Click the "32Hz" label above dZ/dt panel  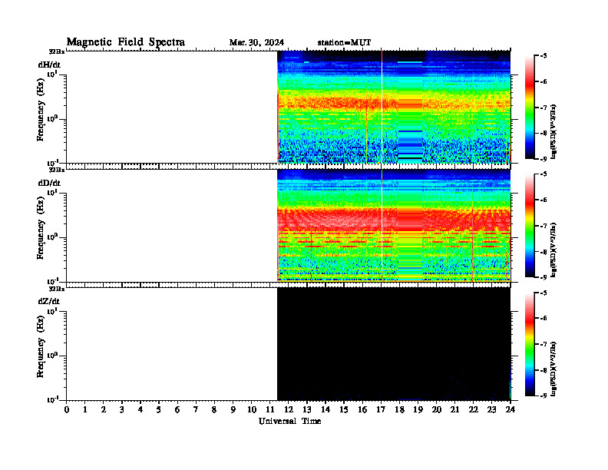(x=57, y=288)
